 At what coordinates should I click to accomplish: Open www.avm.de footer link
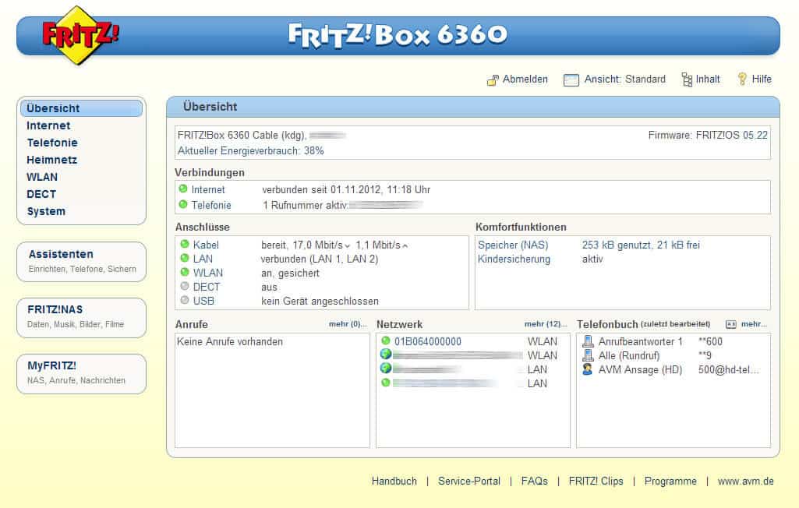pyautogui.click(x=745, y=481)
